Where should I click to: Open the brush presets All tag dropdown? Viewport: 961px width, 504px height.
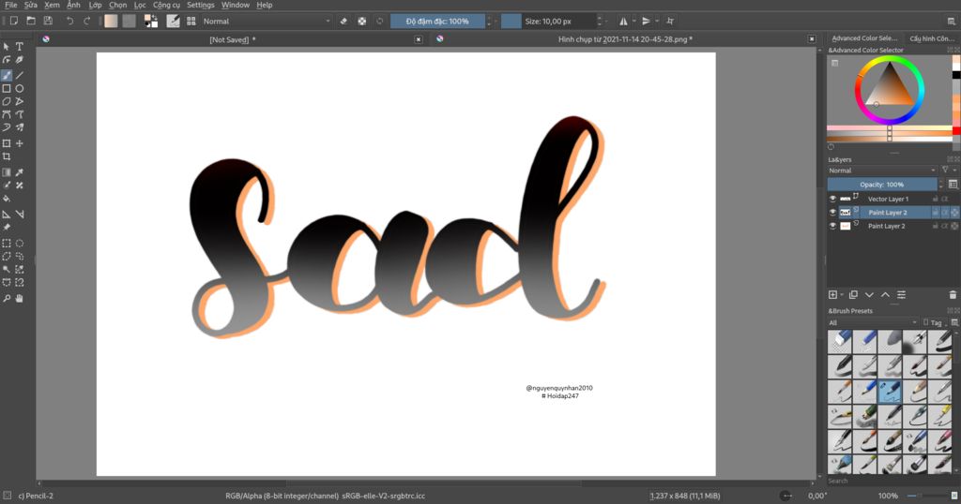click(x=872, y=322)
